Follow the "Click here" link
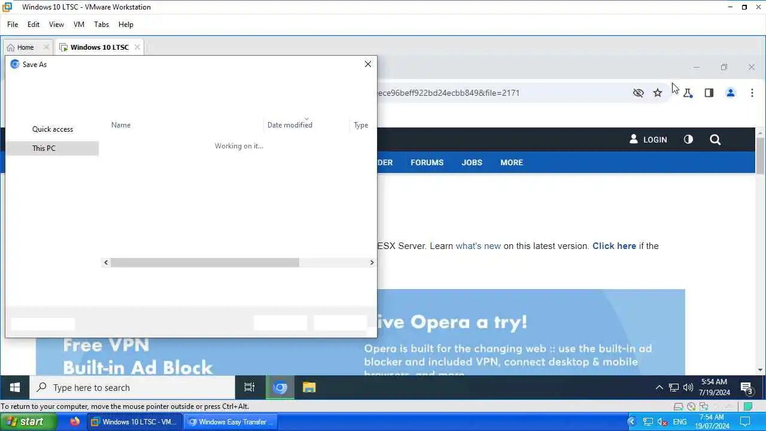This screenshot has width=766, height=431. coord(614,246)
